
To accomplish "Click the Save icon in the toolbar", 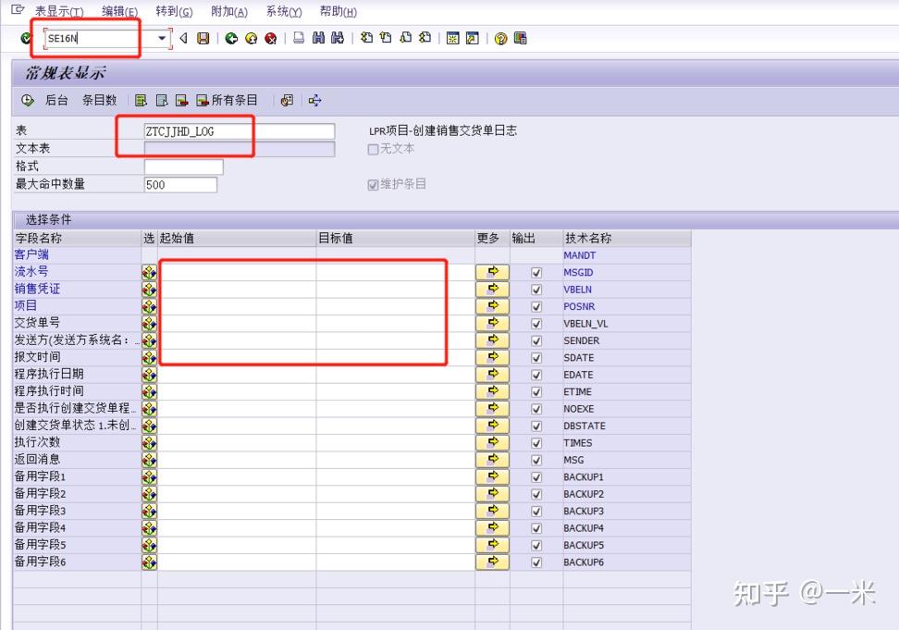I will [x=203, y=39].
